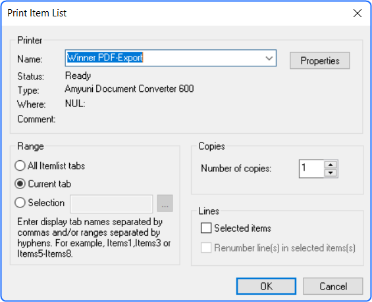This screenshot has height=302, width=372.
Task: Open the printer Name dropdown arrow
Action: click(269, 58)
